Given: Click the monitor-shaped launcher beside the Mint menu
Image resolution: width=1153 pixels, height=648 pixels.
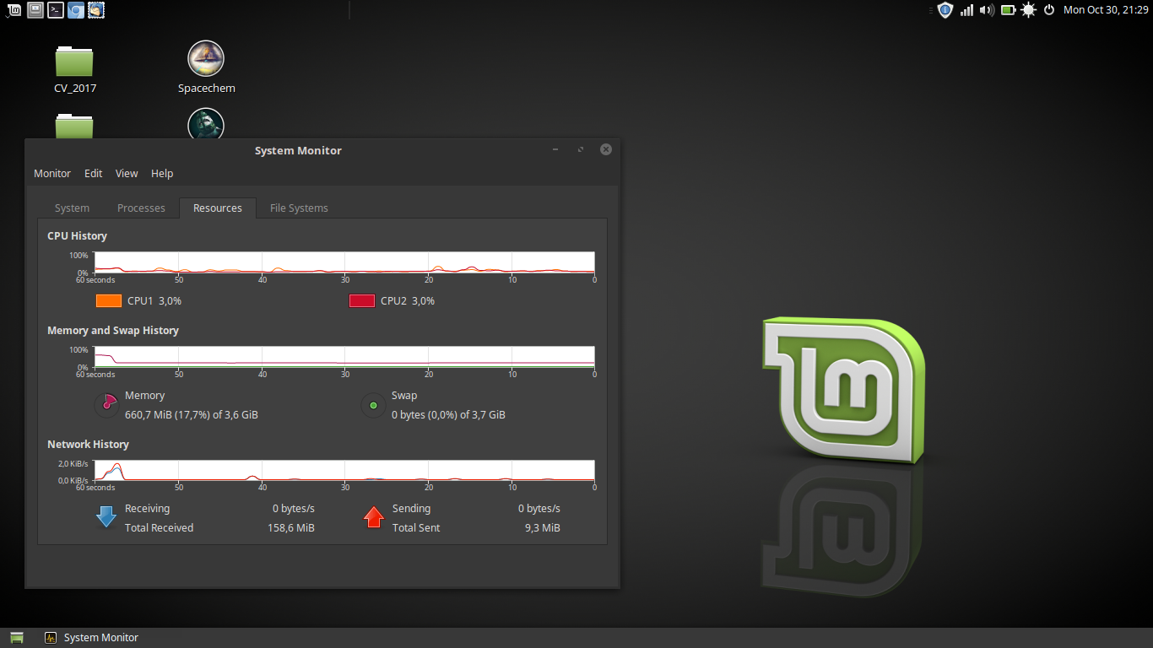Looking at the screenshot, I should [x=35, y=10].
